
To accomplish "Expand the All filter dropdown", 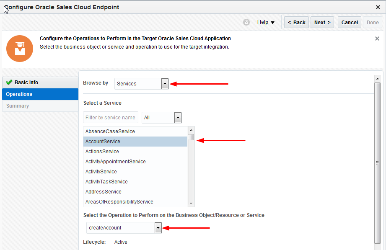I will click(178, 117).
